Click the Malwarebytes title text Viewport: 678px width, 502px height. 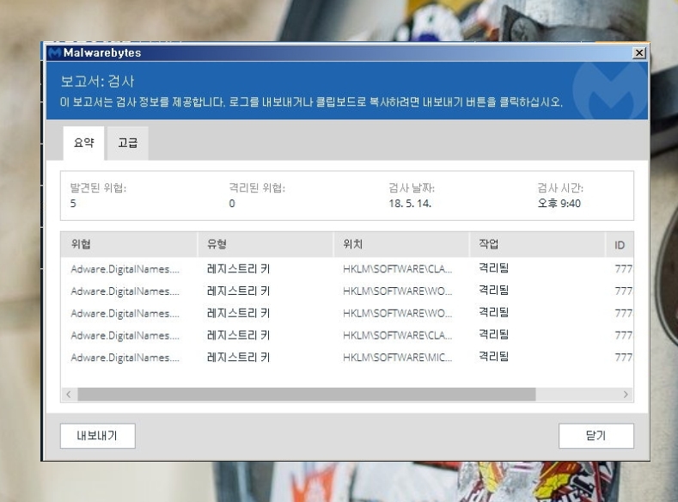point(102,52)
